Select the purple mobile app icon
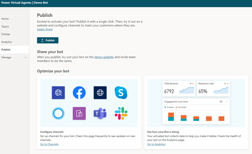This screenshot has width=252, height=154. pos(79,113)
